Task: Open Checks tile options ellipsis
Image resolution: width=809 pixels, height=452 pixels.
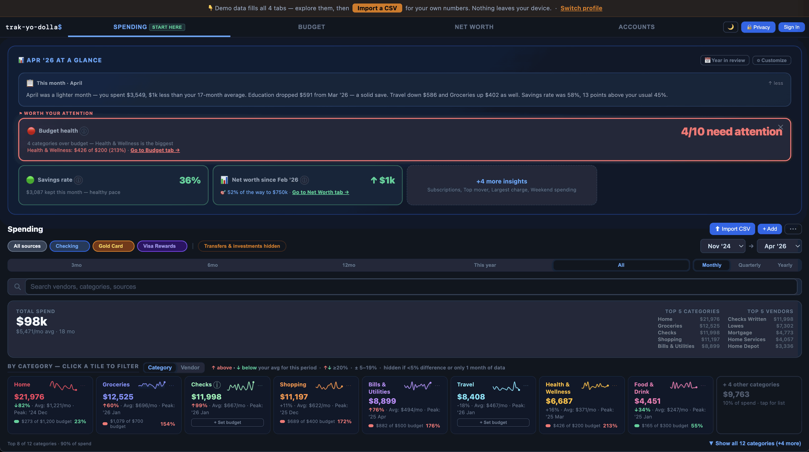Action: (260, 385)
